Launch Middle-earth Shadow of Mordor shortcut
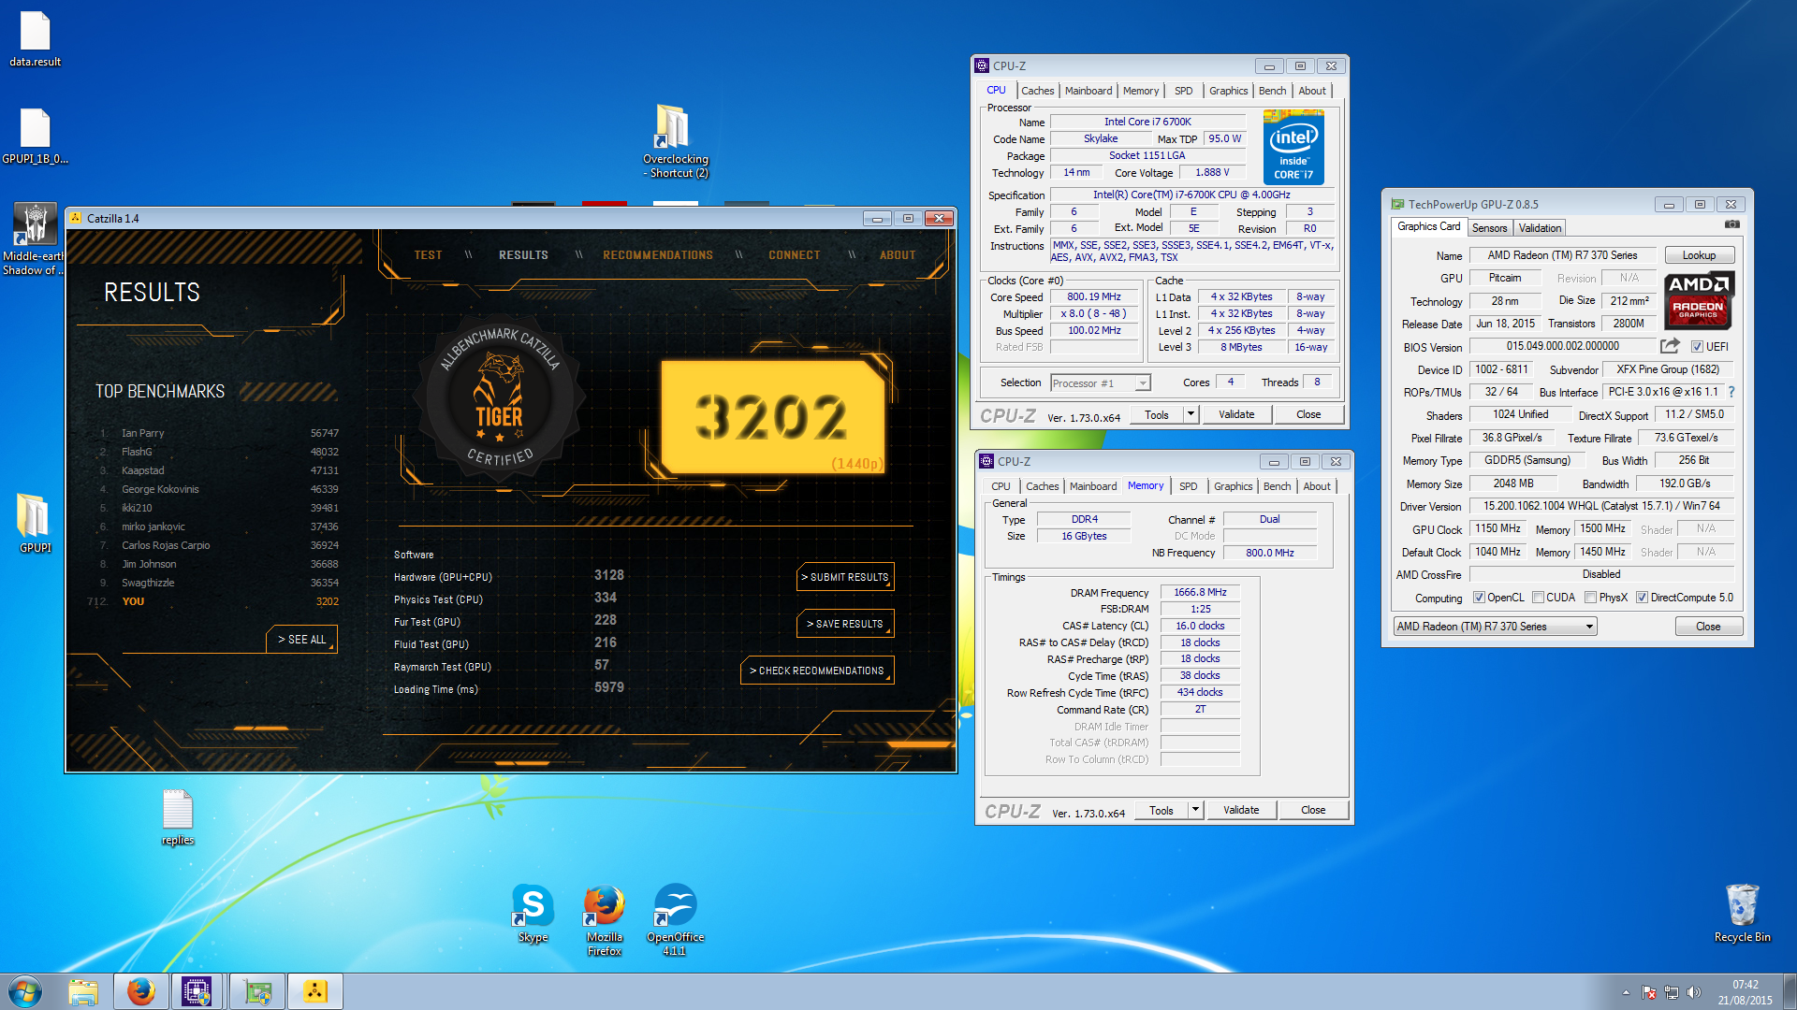 [35, 239]
